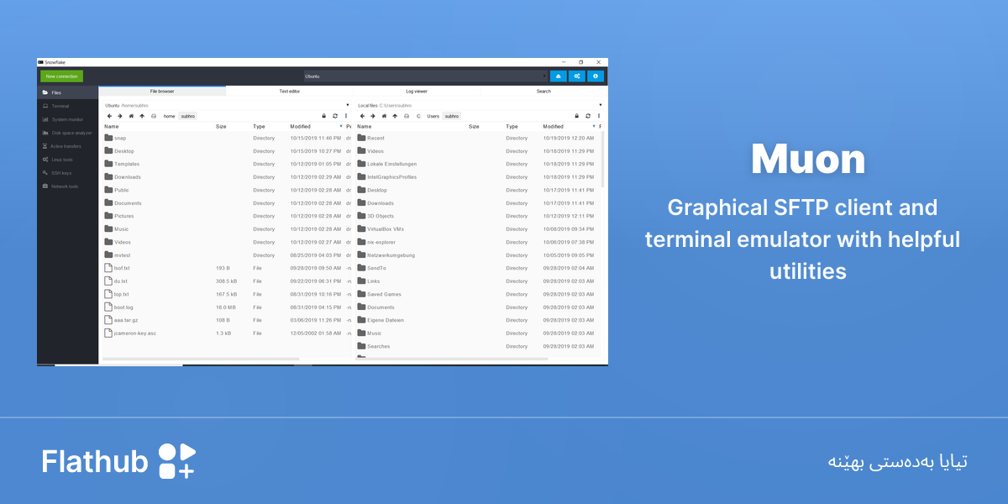This screenshot has width=1008, height=504.
Task: Click the New connection button
Action: (x=62, y=76)
